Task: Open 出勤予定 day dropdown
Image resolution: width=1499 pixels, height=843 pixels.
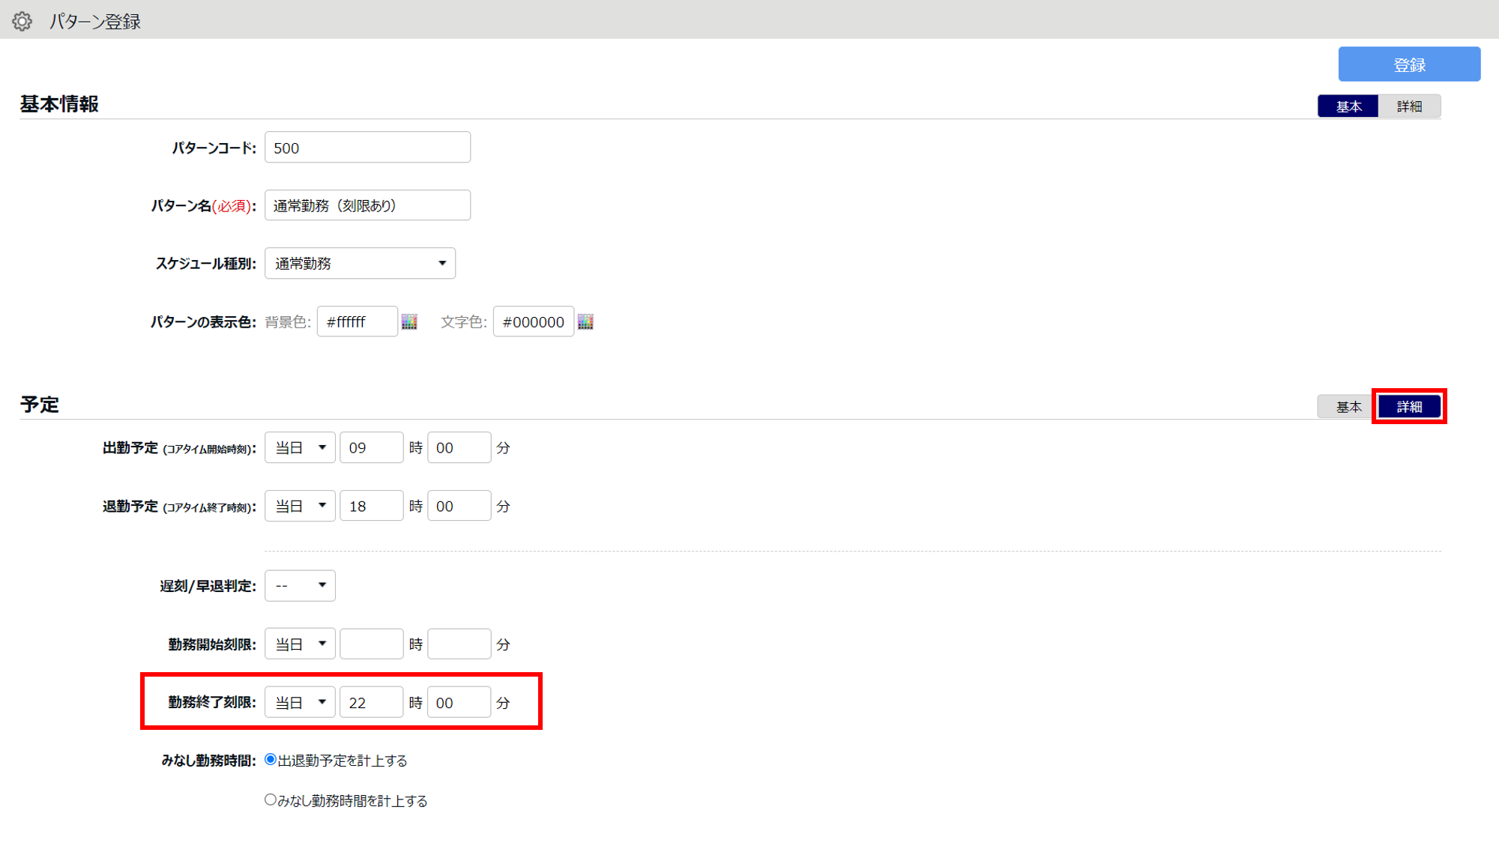Action: [300, 448]
